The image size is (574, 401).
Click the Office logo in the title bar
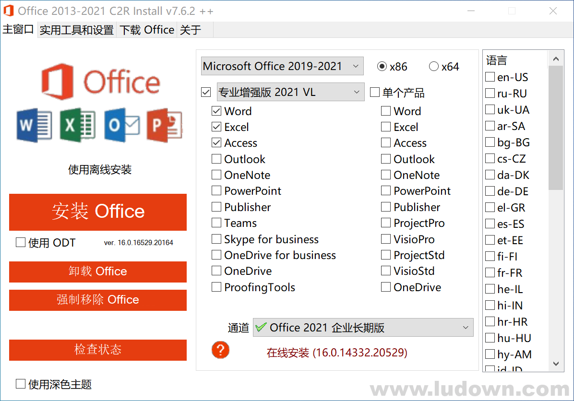[9, 11]
